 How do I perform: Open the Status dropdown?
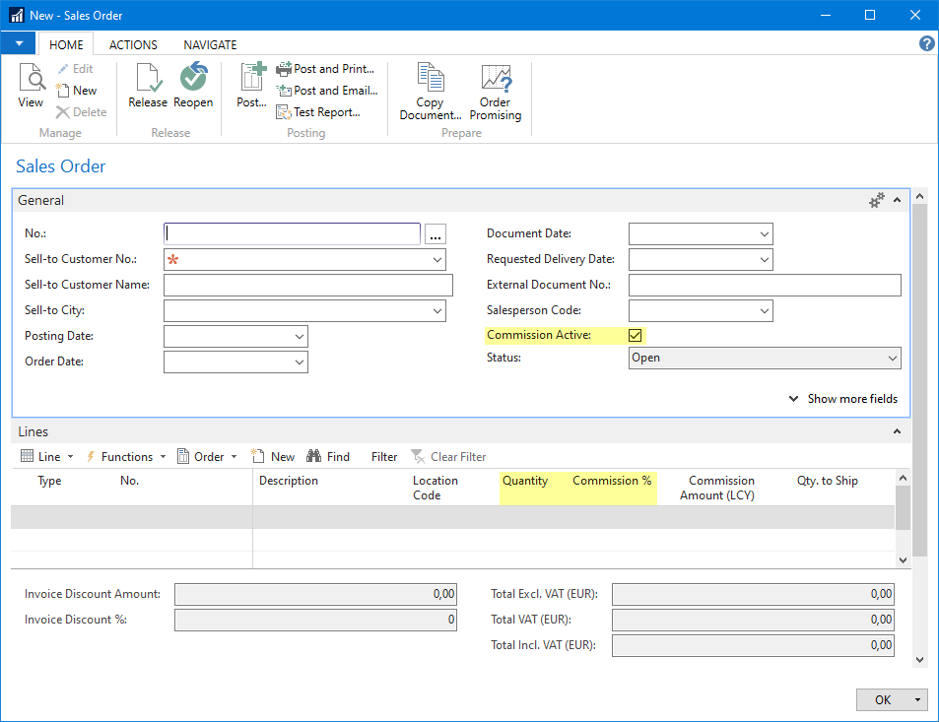point(892,359)
